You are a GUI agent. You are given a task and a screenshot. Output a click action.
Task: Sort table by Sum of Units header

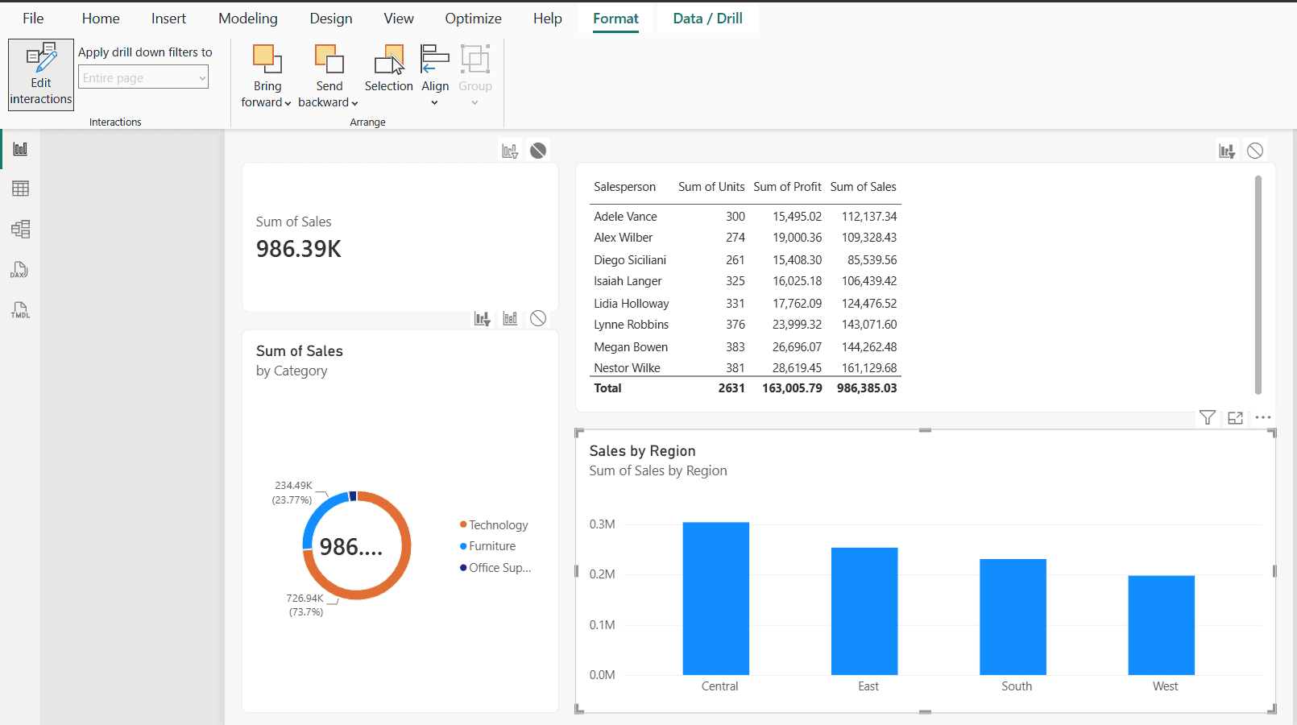coord(711,187)
